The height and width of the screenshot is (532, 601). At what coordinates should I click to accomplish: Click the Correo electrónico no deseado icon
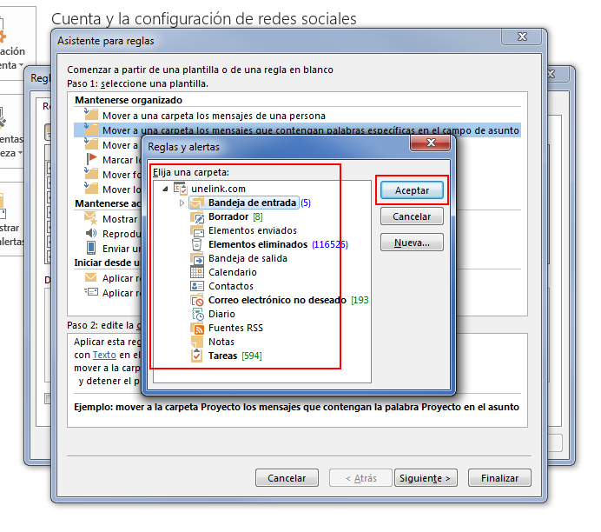click(196, 300)
